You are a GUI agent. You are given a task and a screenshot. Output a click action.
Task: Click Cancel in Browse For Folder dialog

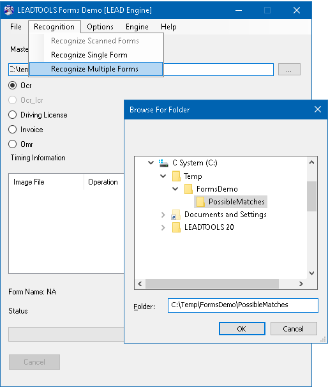click(294, 328)
